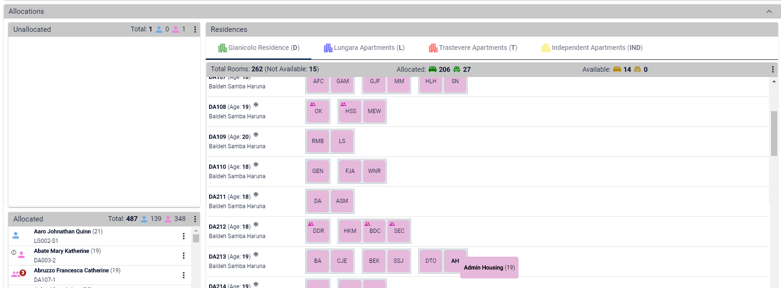
Task: Select the OK bed tile in DA108
Action: click(318, 111)
